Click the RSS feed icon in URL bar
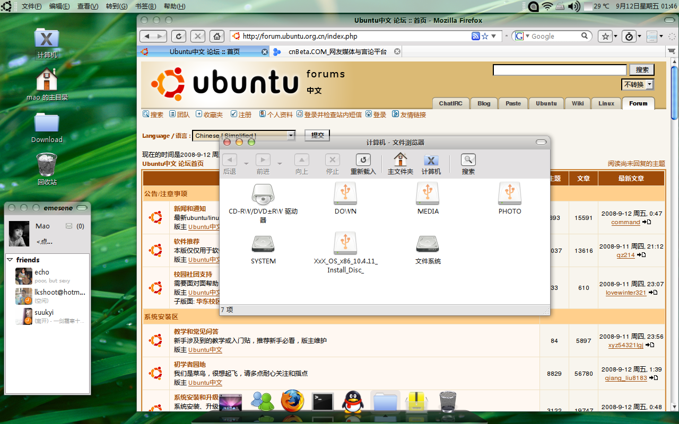 pos(476,36)
